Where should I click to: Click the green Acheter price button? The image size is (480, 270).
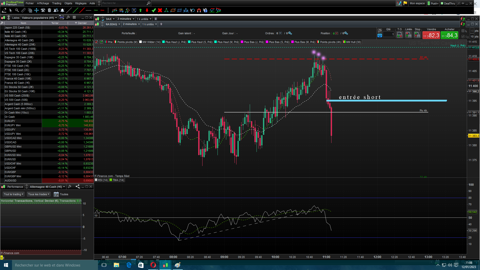(x=449, y=35)
